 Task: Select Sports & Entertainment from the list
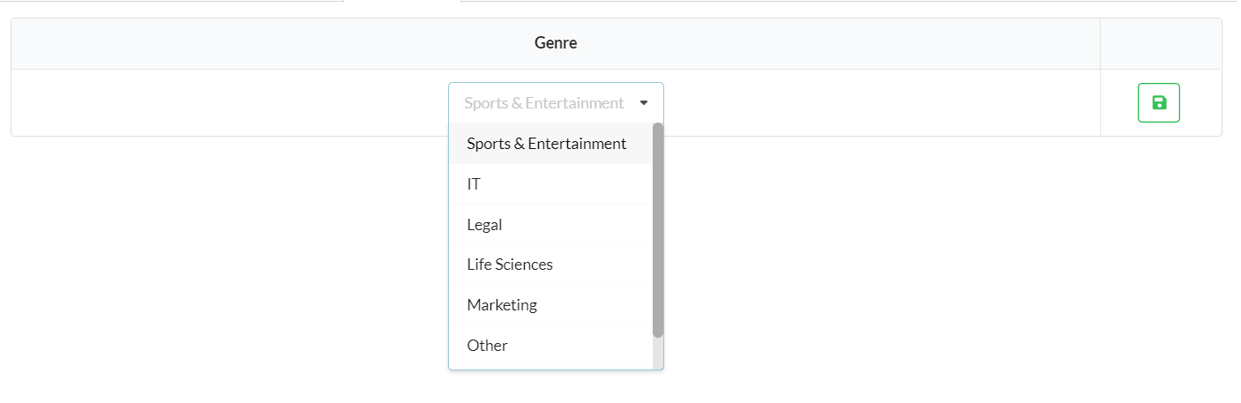coord(550,143)
